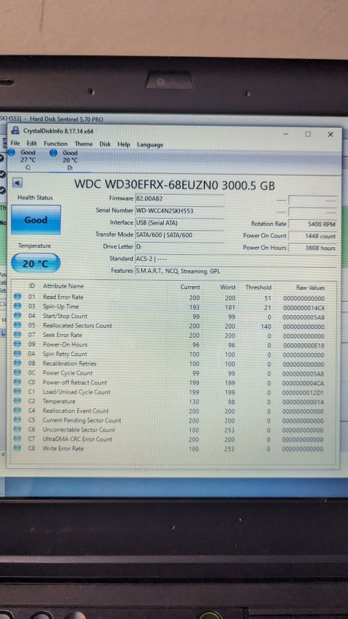Viewport: 348px width, 619px height.
Task: Click raw value 0000000004CA
Action: (303, 383)
